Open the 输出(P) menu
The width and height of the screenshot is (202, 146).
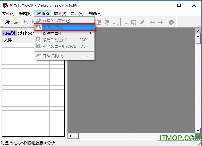click(60, 14)
